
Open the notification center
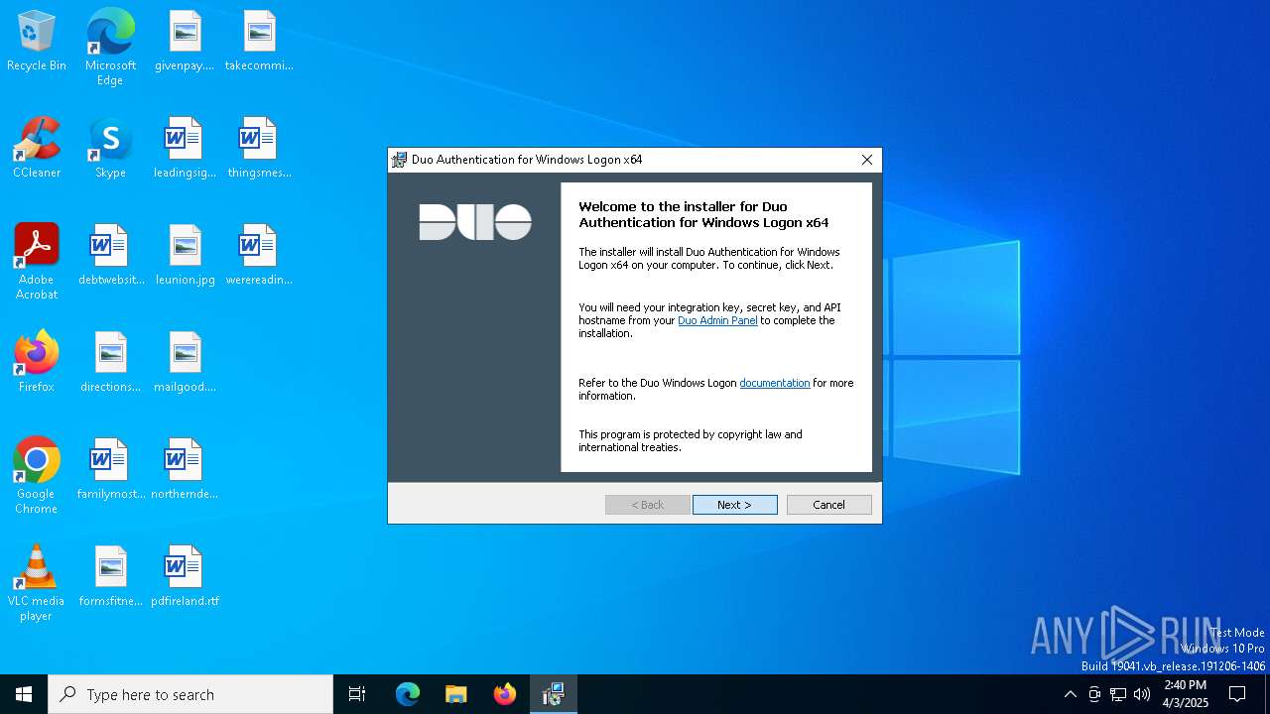[x=1237, y=694]
